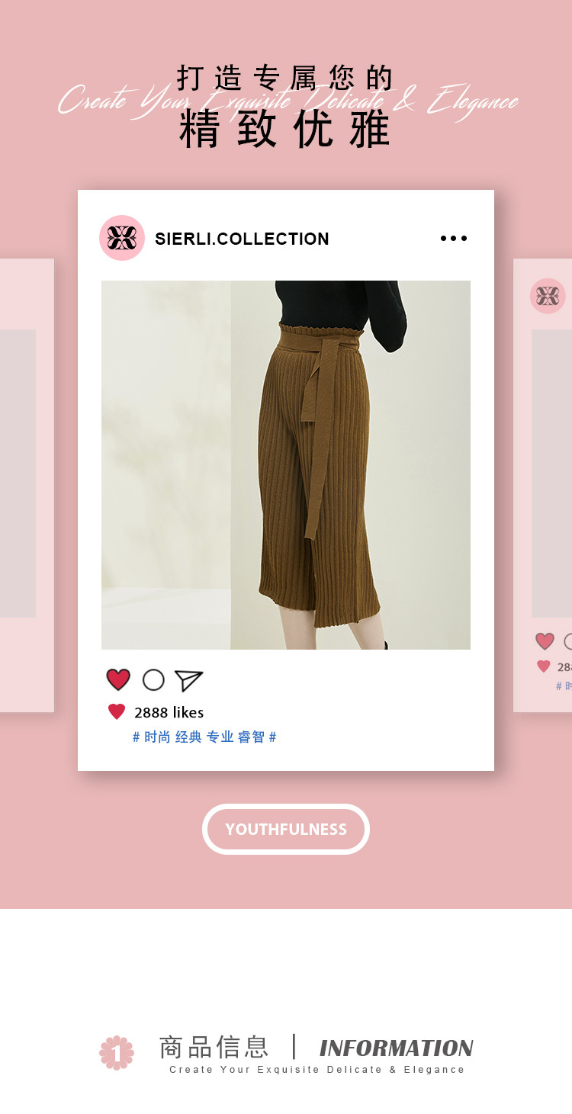Click the 商品信息 section heading
The image size is (572, 1114).
(214, 1047)
